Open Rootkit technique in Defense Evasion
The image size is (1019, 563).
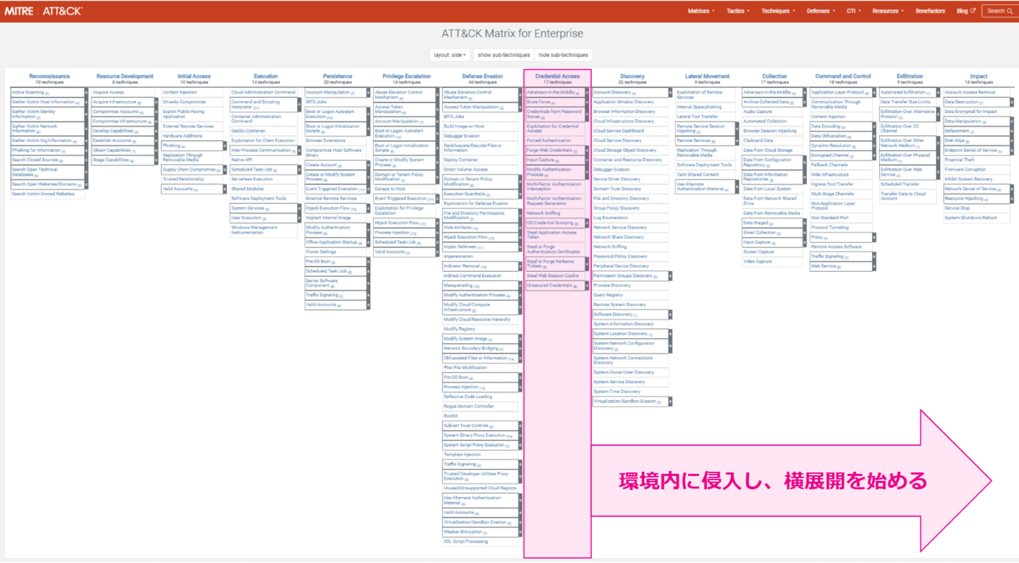pyautogui.click(x=451, y=416)
